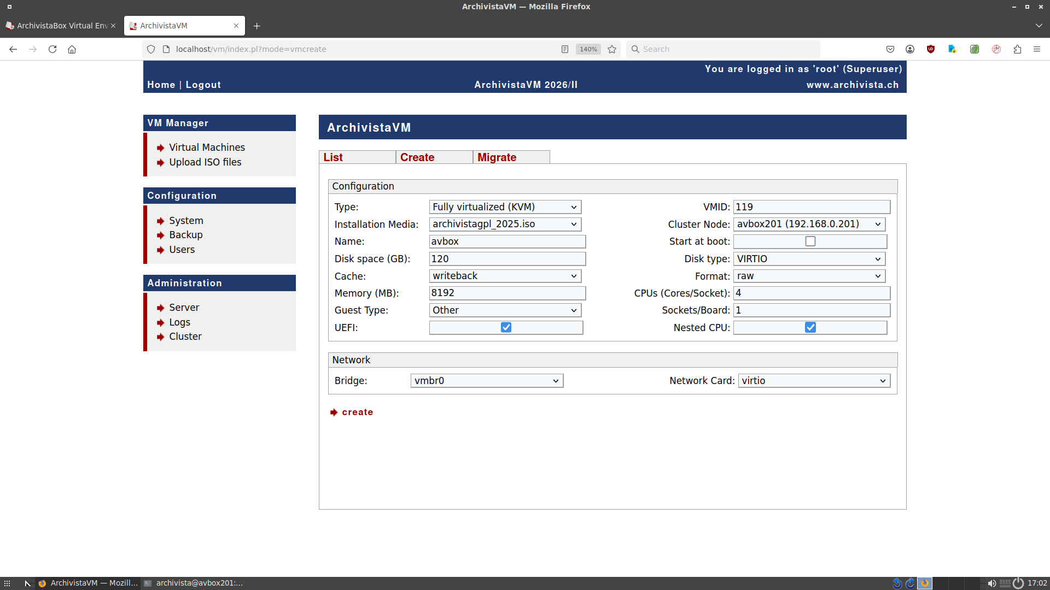Open Upload ISO files in sidebar
The image size is (1050, 590).
click(205, 162)
